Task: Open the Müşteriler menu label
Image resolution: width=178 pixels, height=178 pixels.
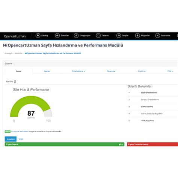Action: (145, 36)
